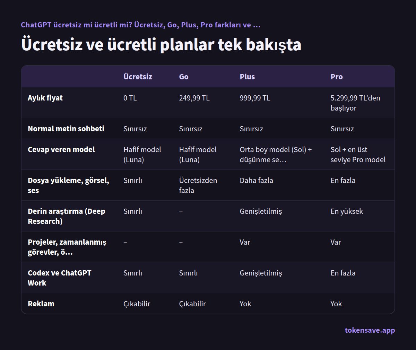Viewport: 416px width, 350px height.
Task: Click the tokensave.app link text
Action: click(370, 330)
